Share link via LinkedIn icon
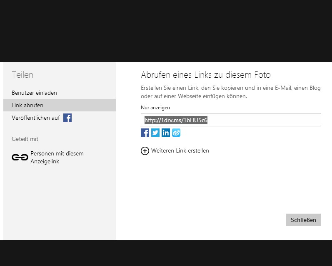The image size is (332, 266). point(165,133)
